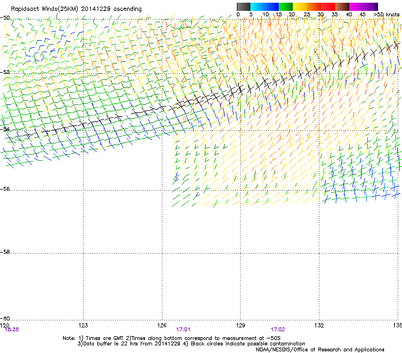Click the 'Data buffer is 22 hrs' note
The image size is (402, 353).
click(x=191, y=344)
